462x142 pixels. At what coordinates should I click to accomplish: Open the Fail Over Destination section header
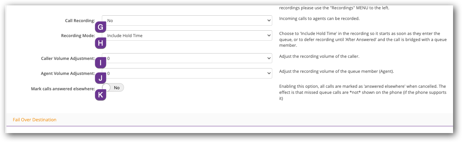point(35,120)
